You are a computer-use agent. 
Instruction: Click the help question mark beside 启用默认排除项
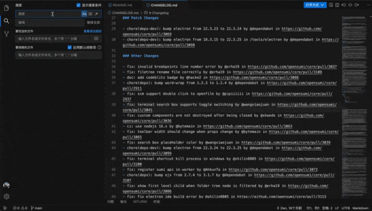[99, 47]
